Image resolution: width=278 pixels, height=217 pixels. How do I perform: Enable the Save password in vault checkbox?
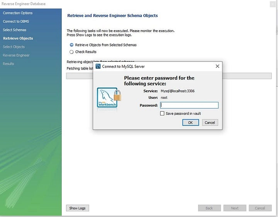[162, 114]
